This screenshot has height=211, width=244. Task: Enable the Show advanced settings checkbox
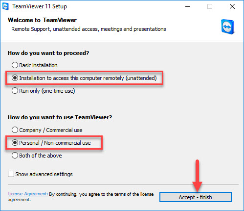(x=40, y=174)
